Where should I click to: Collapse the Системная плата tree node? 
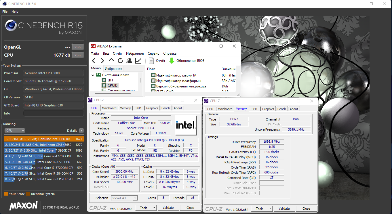click(x=93, y=75)
